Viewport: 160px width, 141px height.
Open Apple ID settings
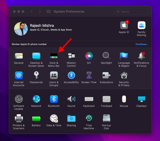click(124, 25)
